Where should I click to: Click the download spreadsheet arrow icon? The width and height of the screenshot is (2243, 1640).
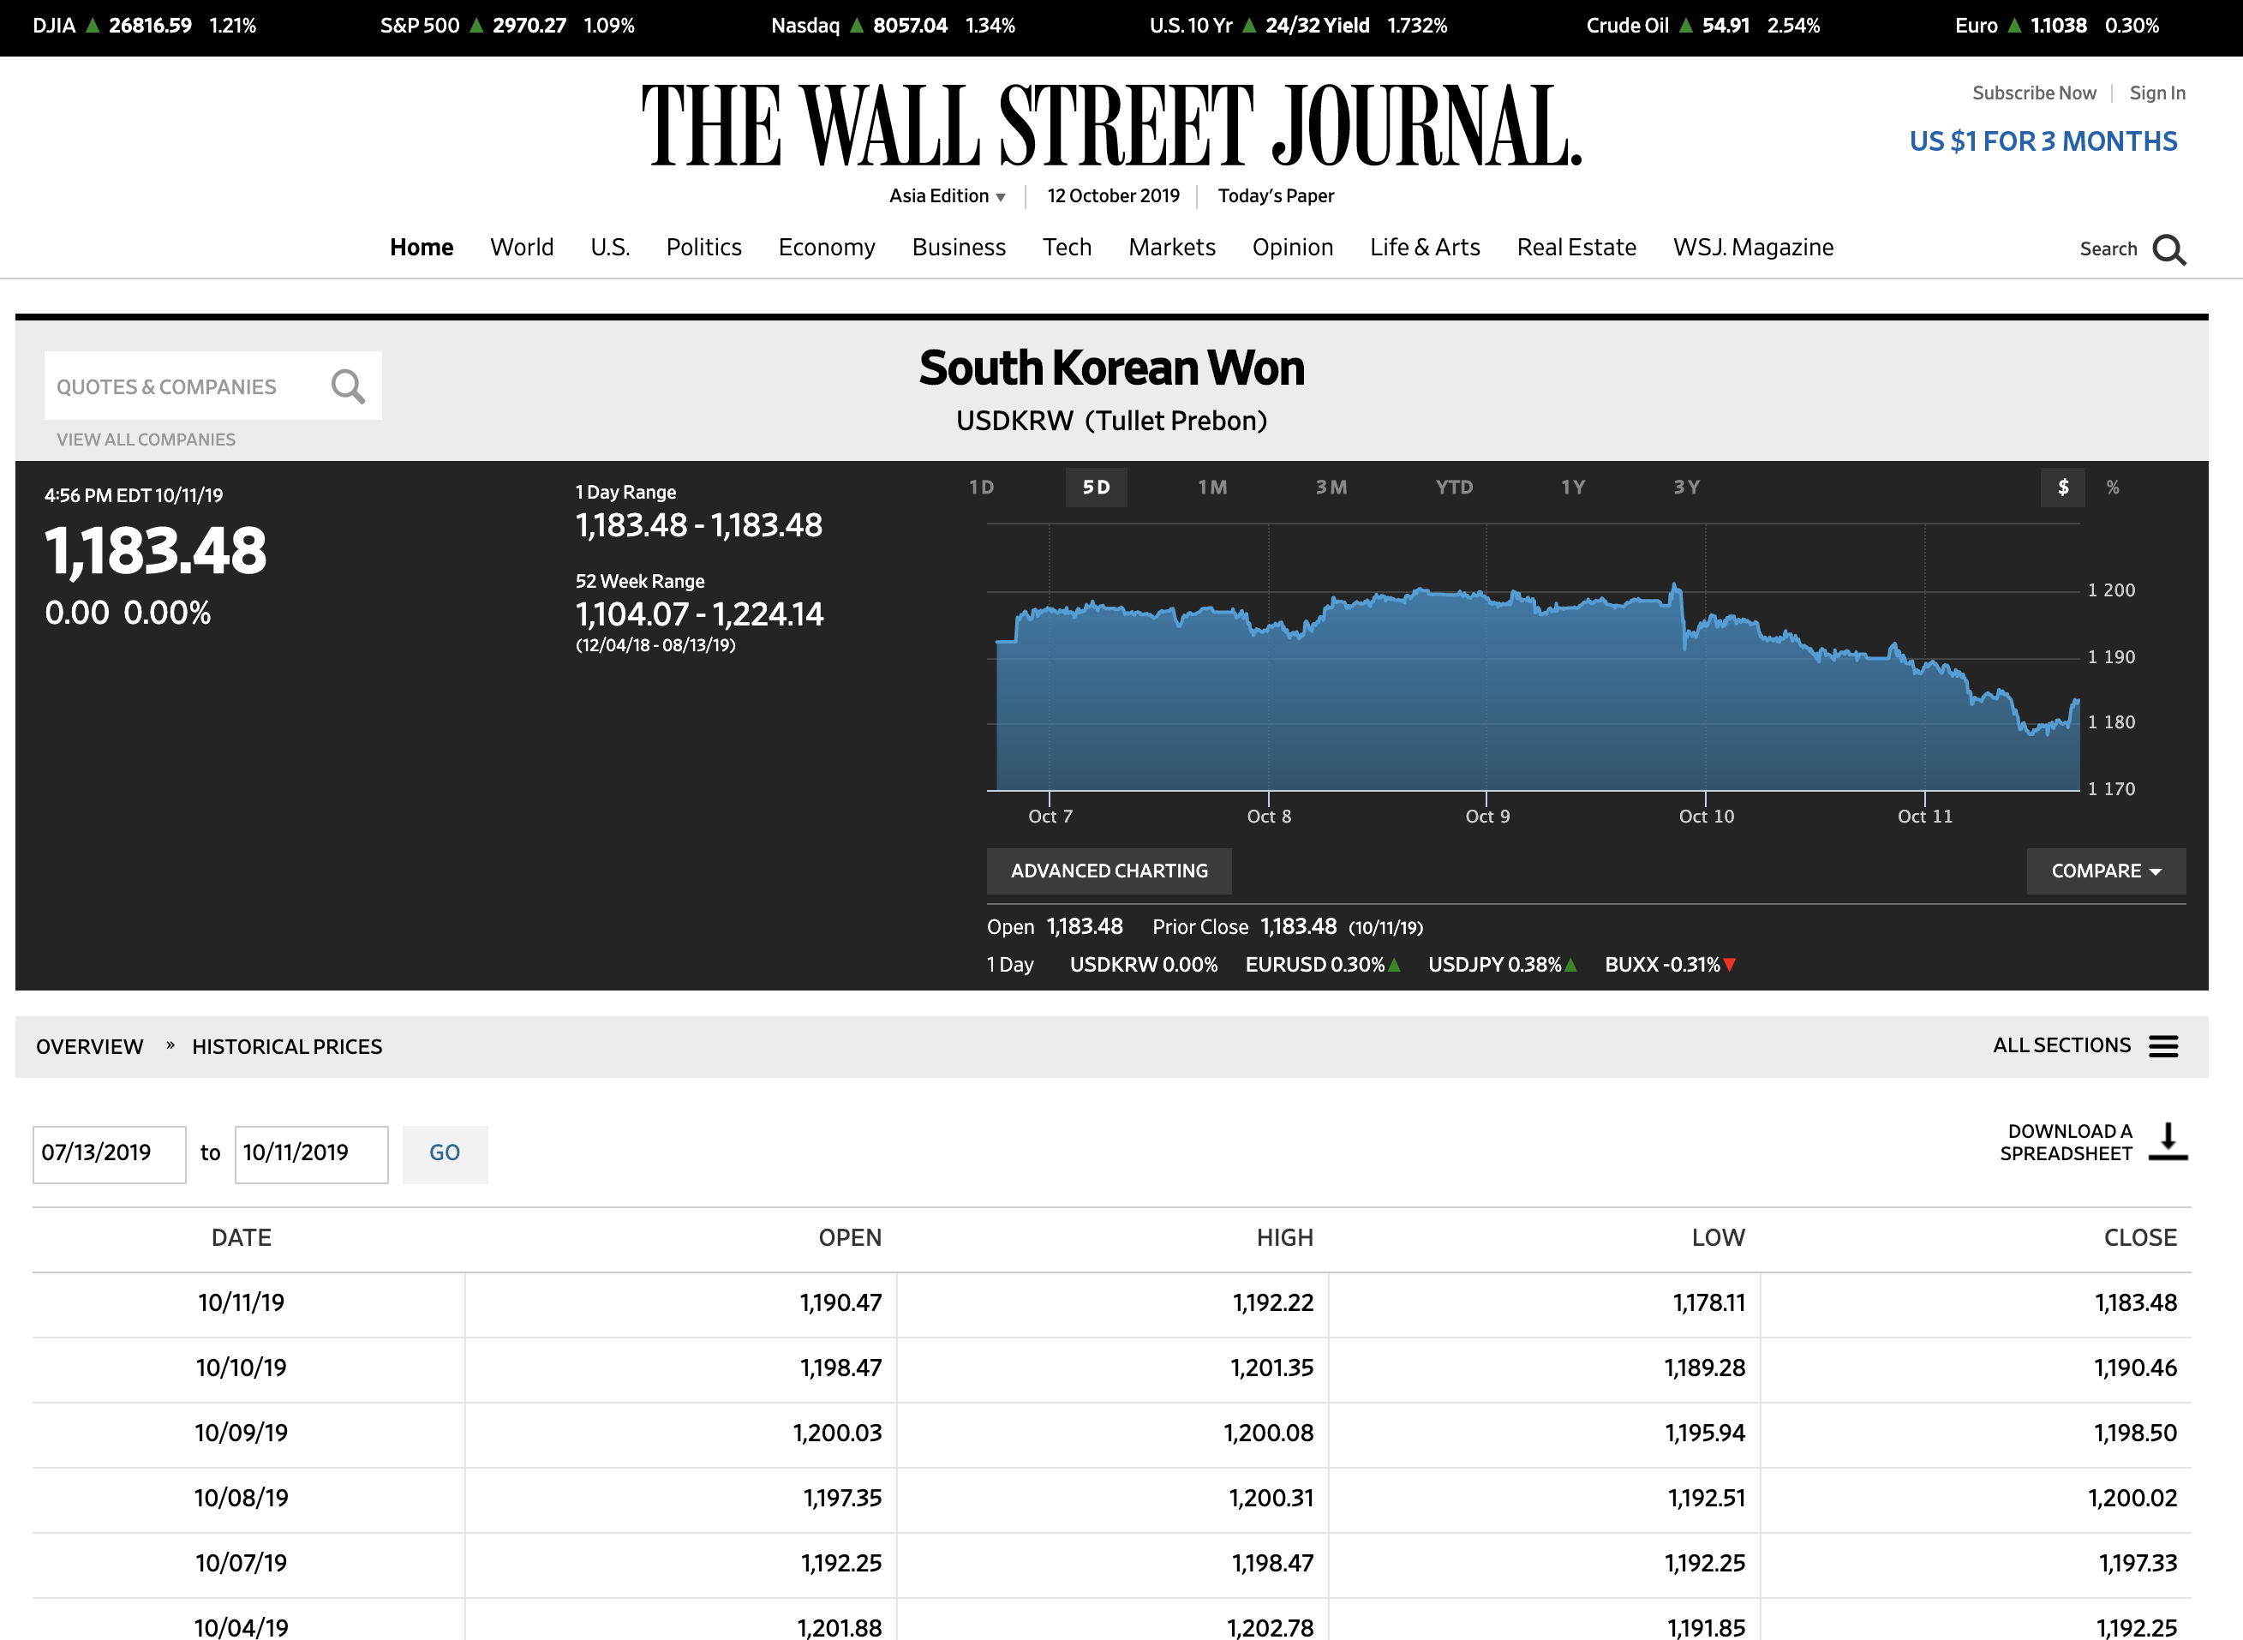2168,1141
